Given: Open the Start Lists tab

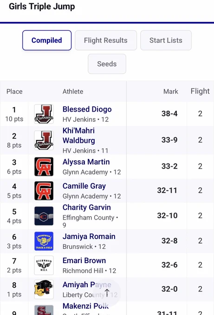Looking at the screenshot, I should pos(166,40).
